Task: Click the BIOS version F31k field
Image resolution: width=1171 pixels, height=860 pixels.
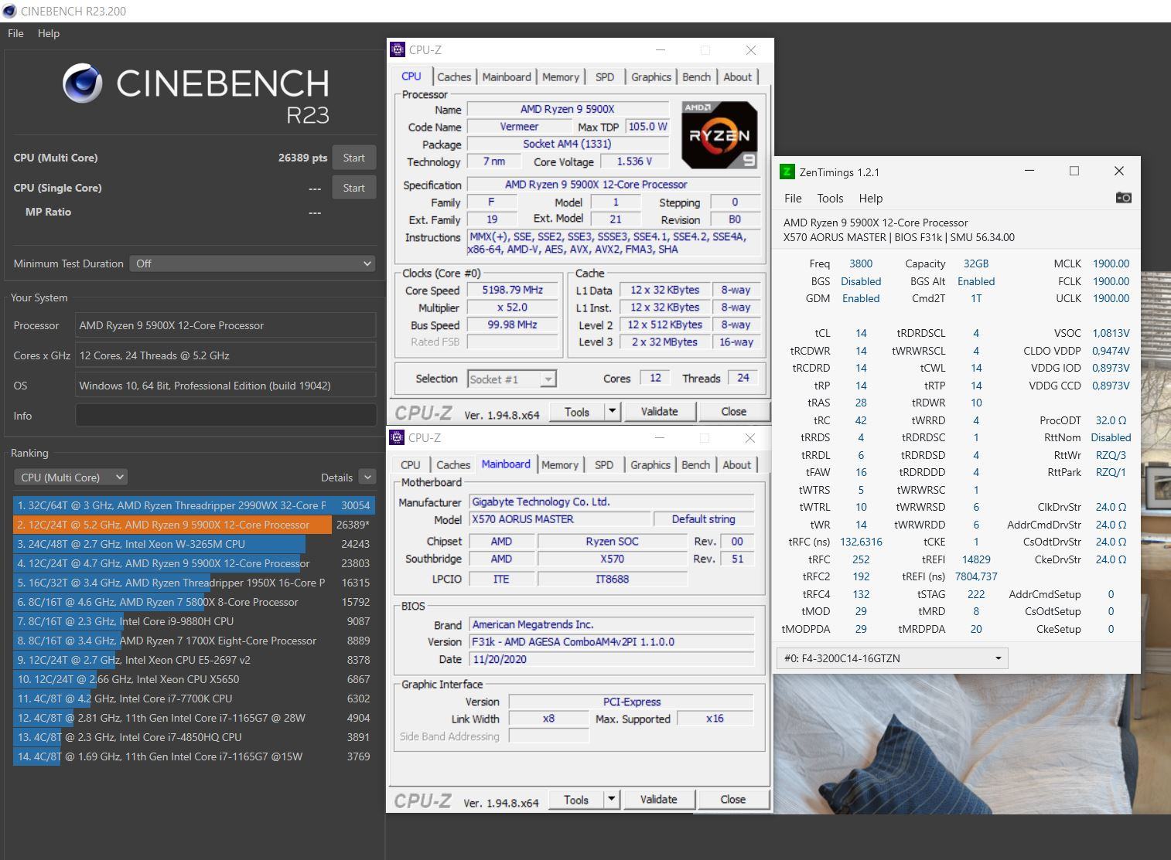Action: click(612, 642)
